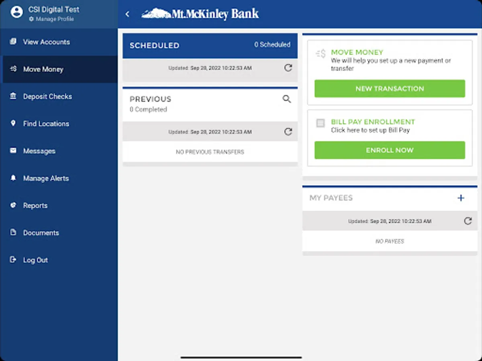Screen dimensions: 482x361
Task: Search previous transfers with magnifier icon
Action: (x=286, y=99)
